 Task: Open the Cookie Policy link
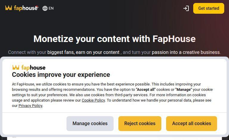click(93, 100)
